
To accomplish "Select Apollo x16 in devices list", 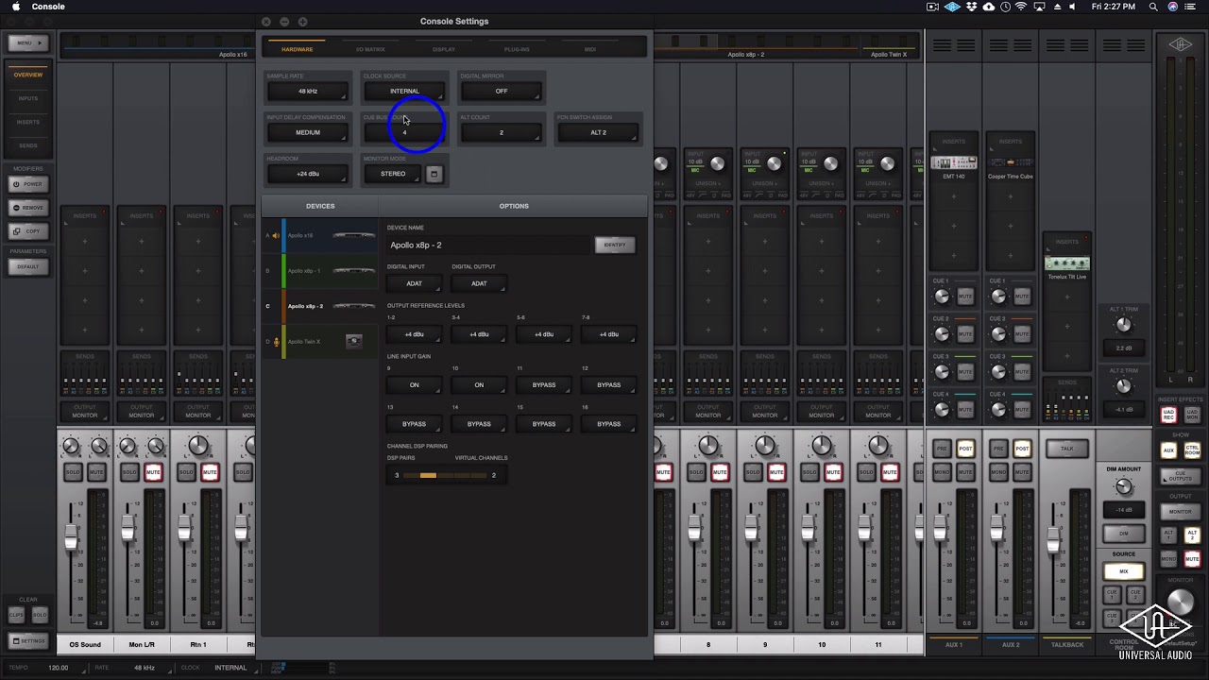I will pos(319,235).
